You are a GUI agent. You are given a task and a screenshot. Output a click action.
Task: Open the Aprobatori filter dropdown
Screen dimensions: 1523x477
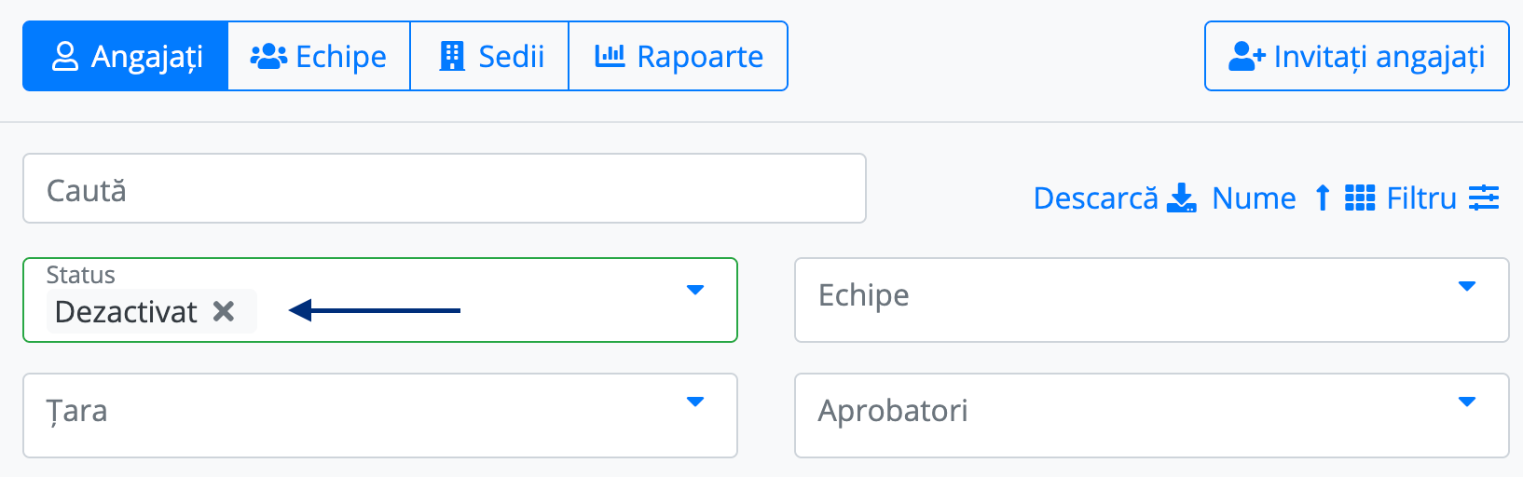click(x=1152, y=416)
